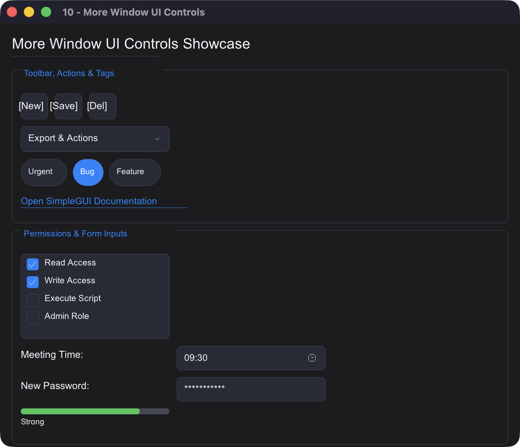Viewport: 520px width, 447px height.
Task: Enable the Execute Script checkbox
Action: click(x=33, y=300)
